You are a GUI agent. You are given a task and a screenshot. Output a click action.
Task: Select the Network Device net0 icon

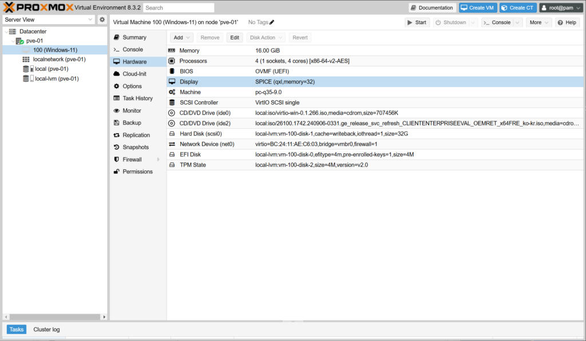coord(172,144)
